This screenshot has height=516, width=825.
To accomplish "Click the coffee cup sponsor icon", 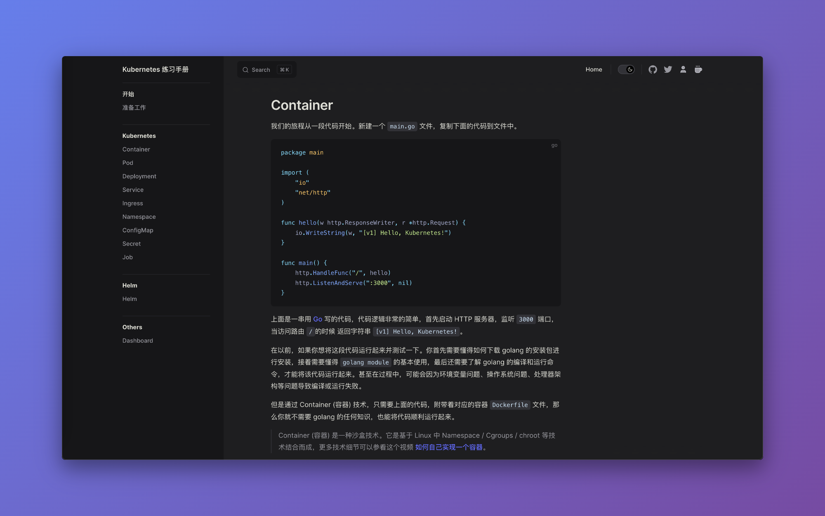I will click(x=698, y=69).
